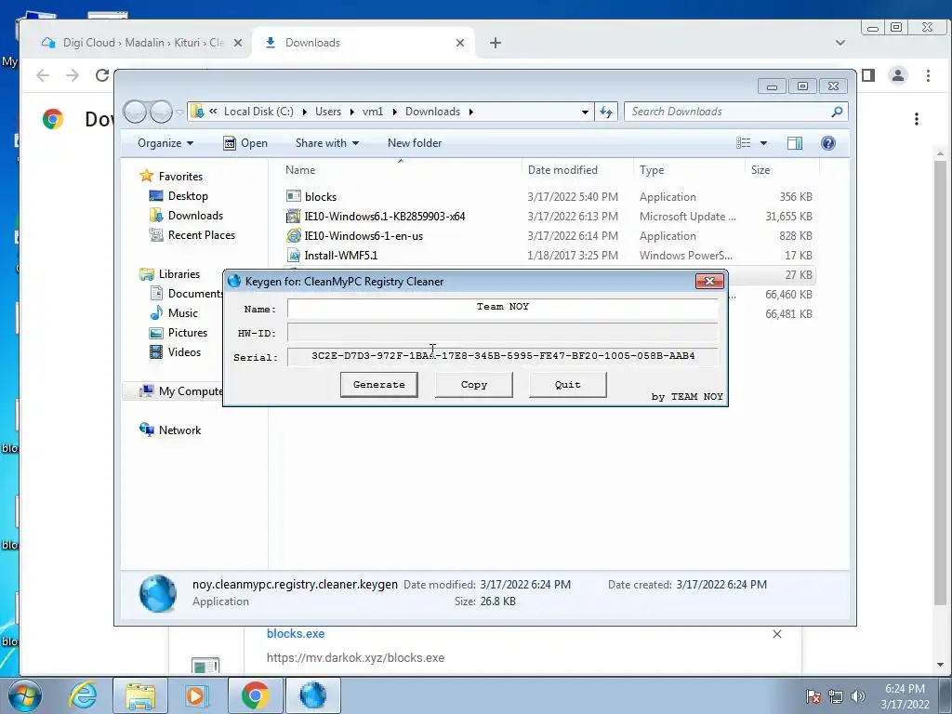Image resolution: width=952 pixels, height=714 pixels.
Task: Click the empty HW-ID input field
Action: 503,332
